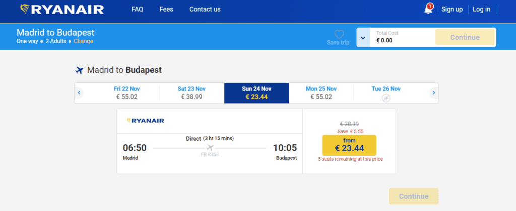Screen dimensions: 516x211
Task: Choose the from € 23.44 fare button
Action: coord(349,145)
